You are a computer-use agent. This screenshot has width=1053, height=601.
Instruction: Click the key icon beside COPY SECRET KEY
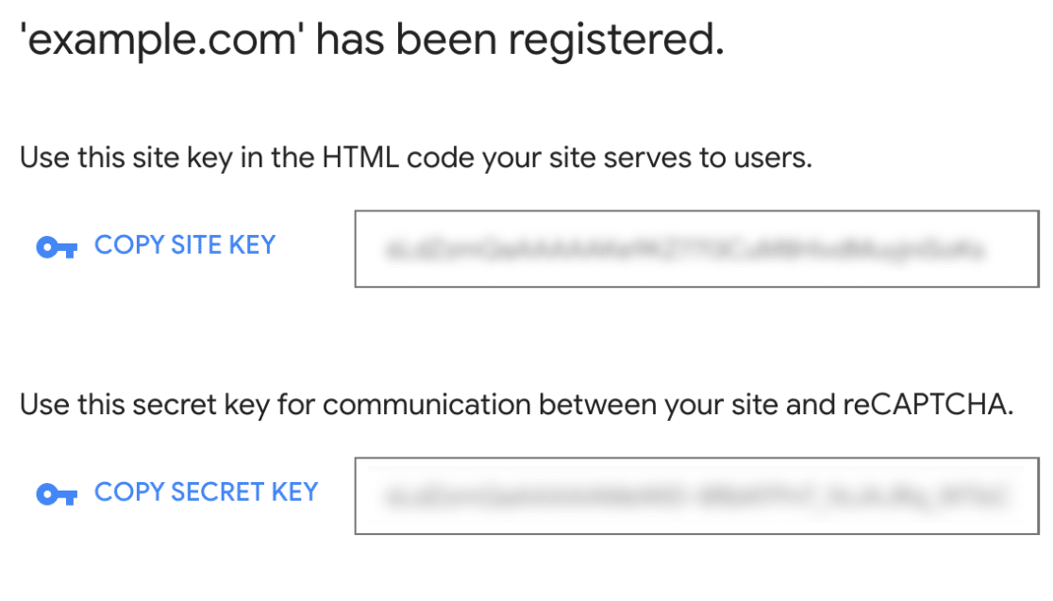[56, 494]
